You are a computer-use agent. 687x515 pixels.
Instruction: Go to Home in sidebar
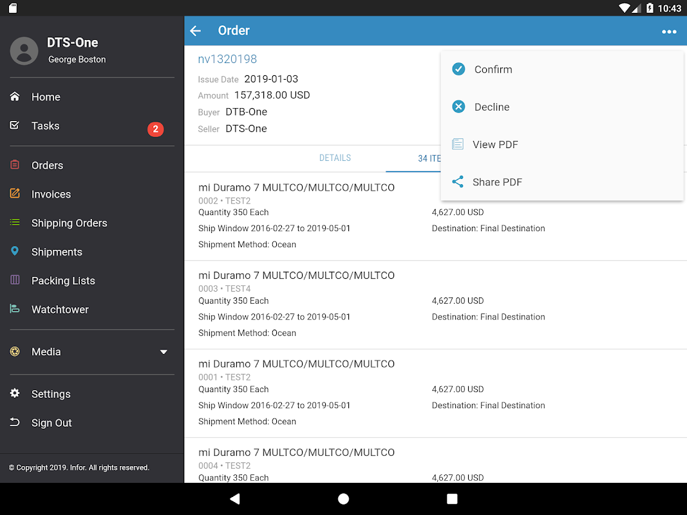[x=46, y=97]
